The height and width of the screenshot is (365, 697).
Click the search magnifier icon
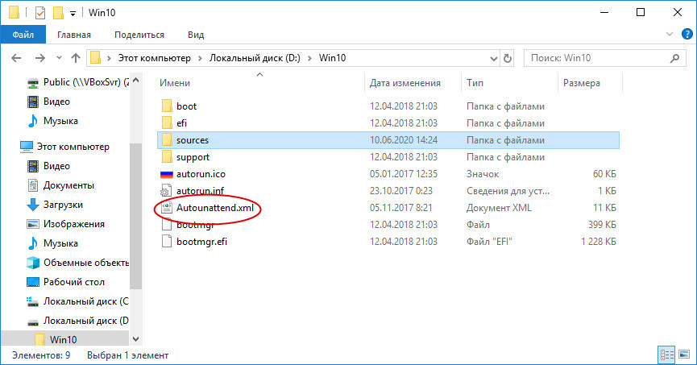coord(674,58)
